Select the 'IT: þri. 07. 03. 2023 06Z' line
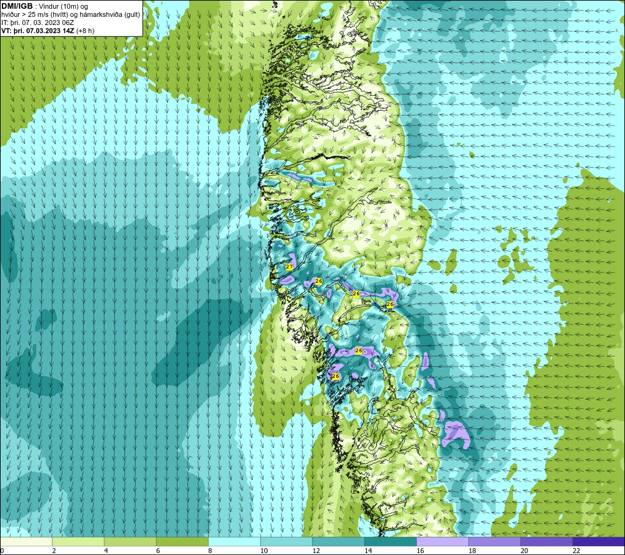The width and height of the screenshot is (625, 555). [37, 23]
